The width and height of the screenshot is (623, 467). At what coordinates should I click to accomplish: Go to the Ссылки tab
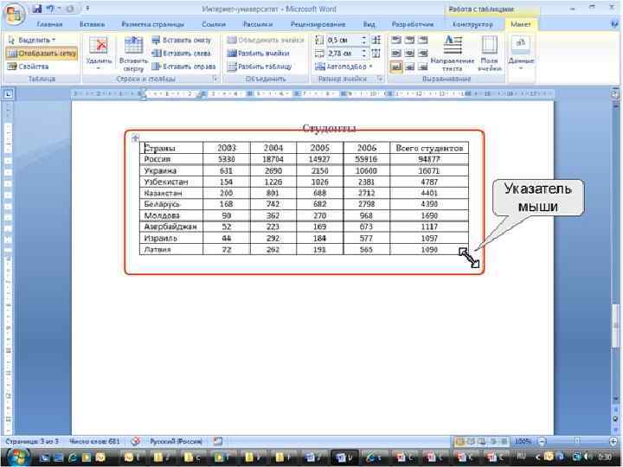tap(214, 24)
